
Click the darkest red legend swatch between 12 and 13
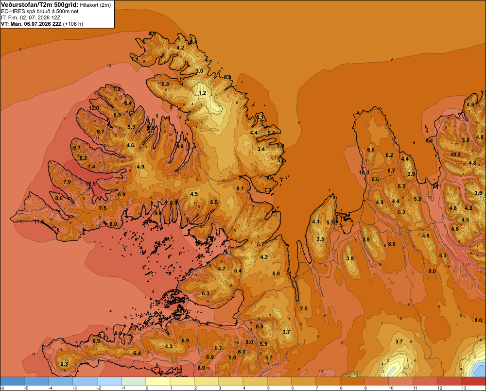click(473, 381)
